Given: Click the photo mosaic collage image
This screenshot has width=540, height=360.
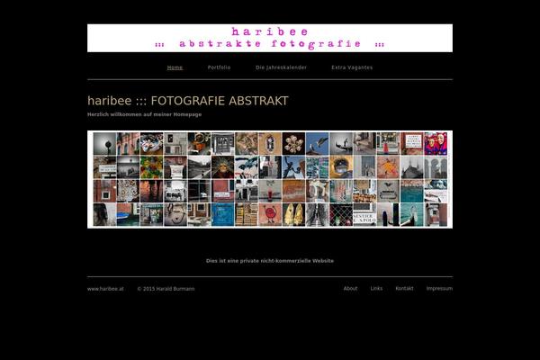Looking at the screenshot, I should point(270,179).
